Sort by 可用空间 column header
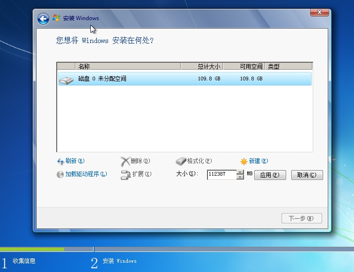The height and width of the screenshot is (272, 354). coord(244,66)
